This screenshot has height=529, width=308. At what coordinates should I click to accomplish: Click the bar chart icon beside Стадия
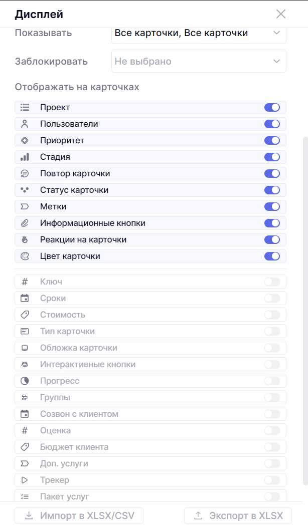(x=25, y=157)
